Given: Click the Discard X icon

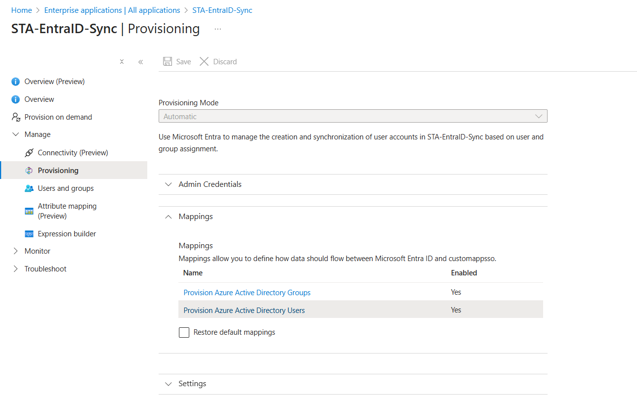Looking at the screenshot, I should pyautogui.click(x=204, y=61).
